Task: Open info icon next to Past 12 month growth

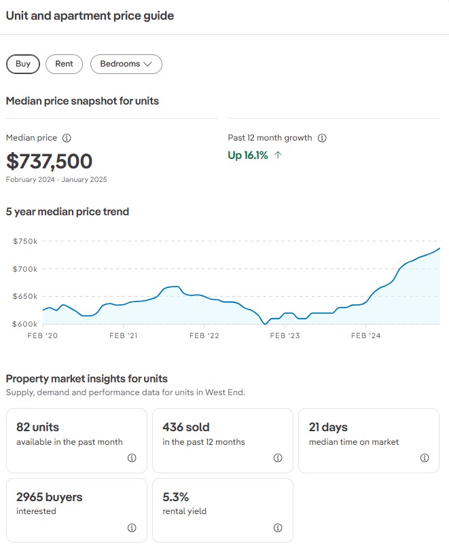Action: (x=322, y=138)
